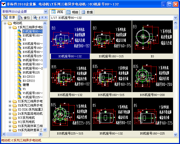Open the 1/17 B3机座号80～132 item dropdown
The image size is (180, 144).
point(176,18)
